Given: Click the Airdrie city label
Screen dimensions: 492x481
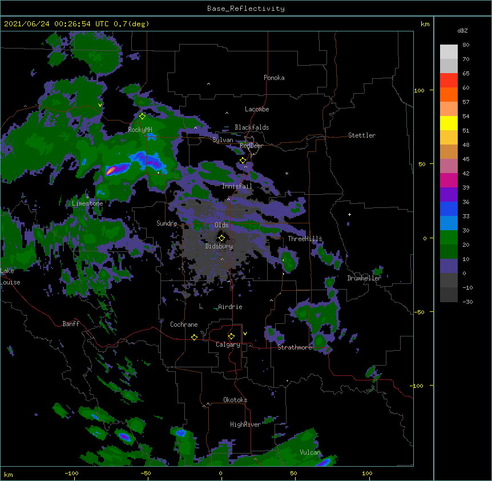Looking at the screenshot, I should coord(230,307).
